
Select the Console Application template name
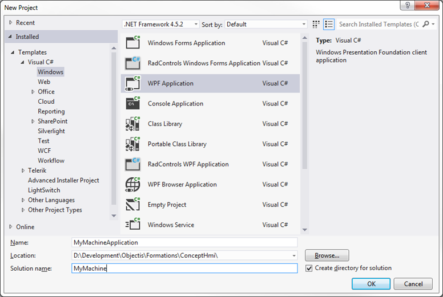(x=175, y=104)
